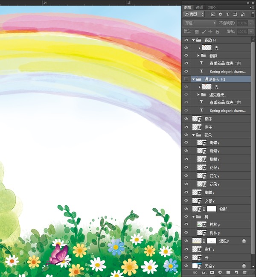This screenshot has width=256, height=277.
Task: Click the mask link icon on 泥巴y layer
Action: (204, 241)
